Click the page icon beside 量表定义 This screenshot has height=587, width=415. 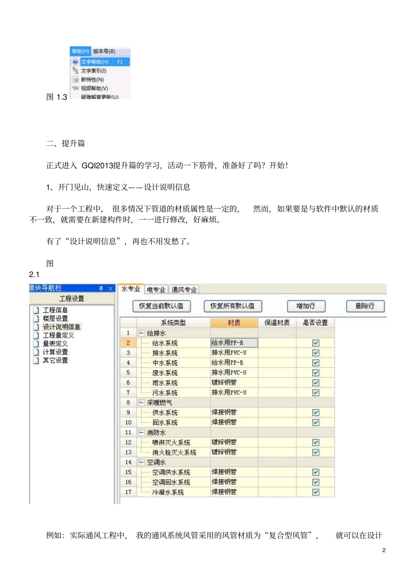pyautogui.click(x=36, y=343)
